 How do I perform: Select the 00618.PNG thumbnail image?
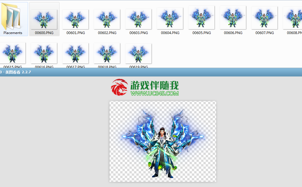click(x=107, y=53)
